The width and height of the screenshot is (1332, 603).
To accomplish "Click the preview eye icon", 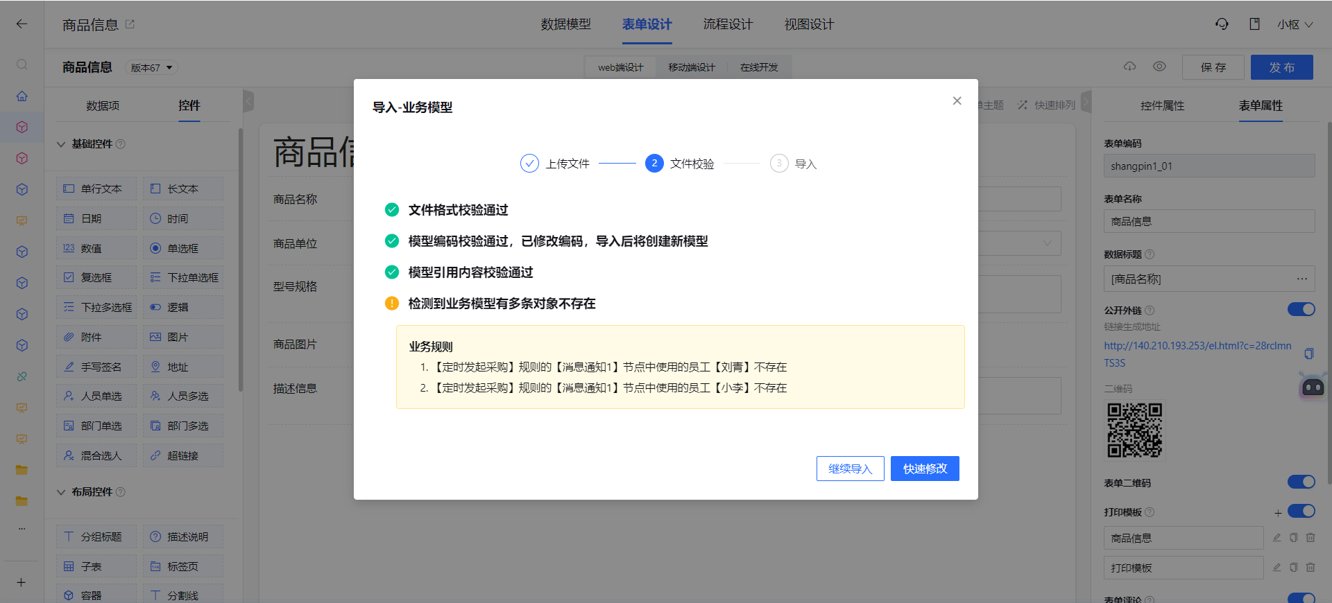I will 1159,67.
